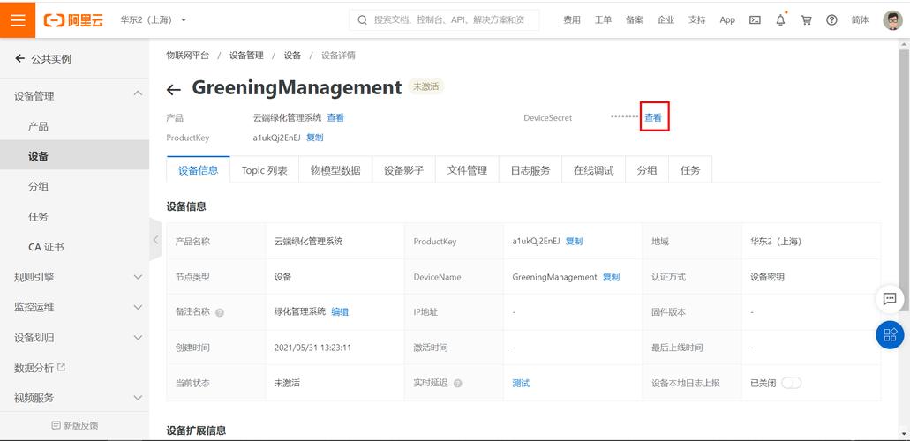The image size is (910, 441).
Task: Open the chat support floating icon
Action: 890,299
